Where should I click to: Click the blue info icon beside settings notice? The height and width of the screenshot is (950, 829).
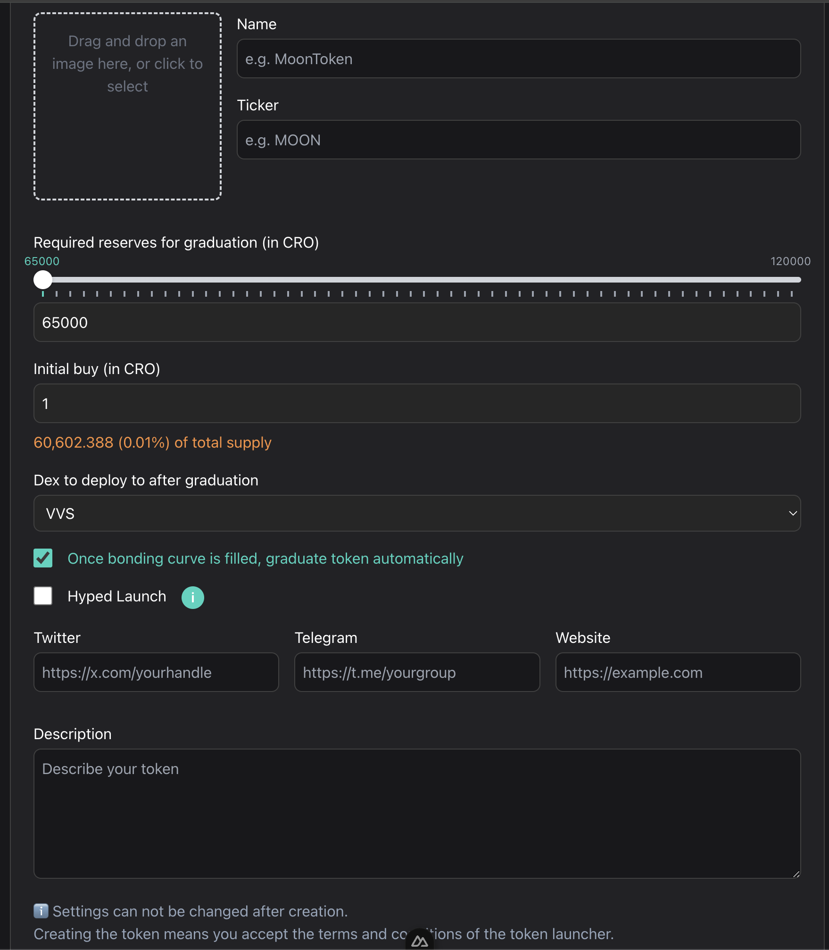(x=41, y=911)
